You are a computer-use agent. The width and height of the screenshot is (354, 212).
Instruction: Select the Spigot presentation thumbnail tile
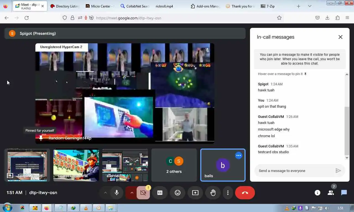click(x=27, y=165)
